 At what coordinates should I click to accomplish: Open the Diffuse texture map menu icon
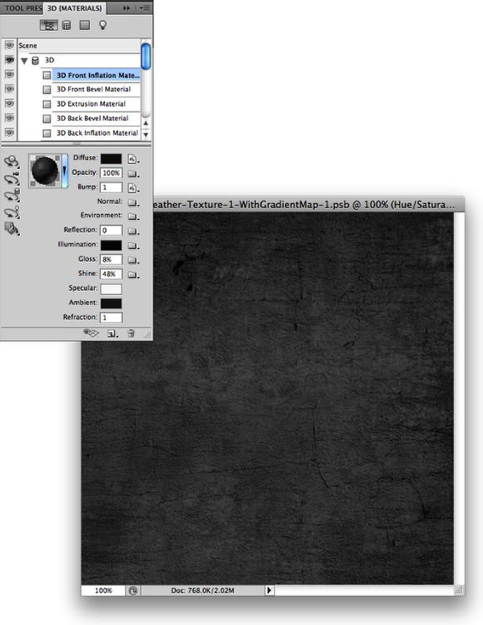(133, 159)
